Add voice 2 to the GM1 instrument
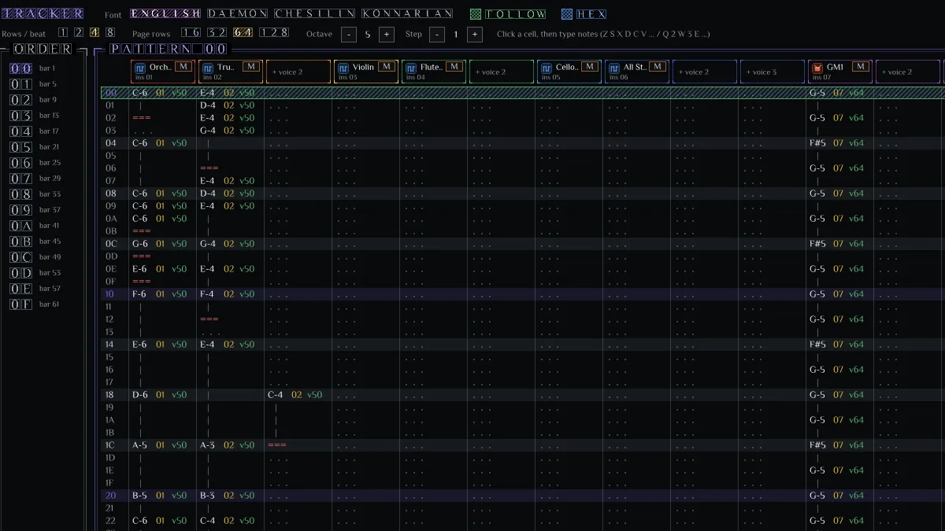The width and height of the screenshot is (945, 531). coord(908,72)
